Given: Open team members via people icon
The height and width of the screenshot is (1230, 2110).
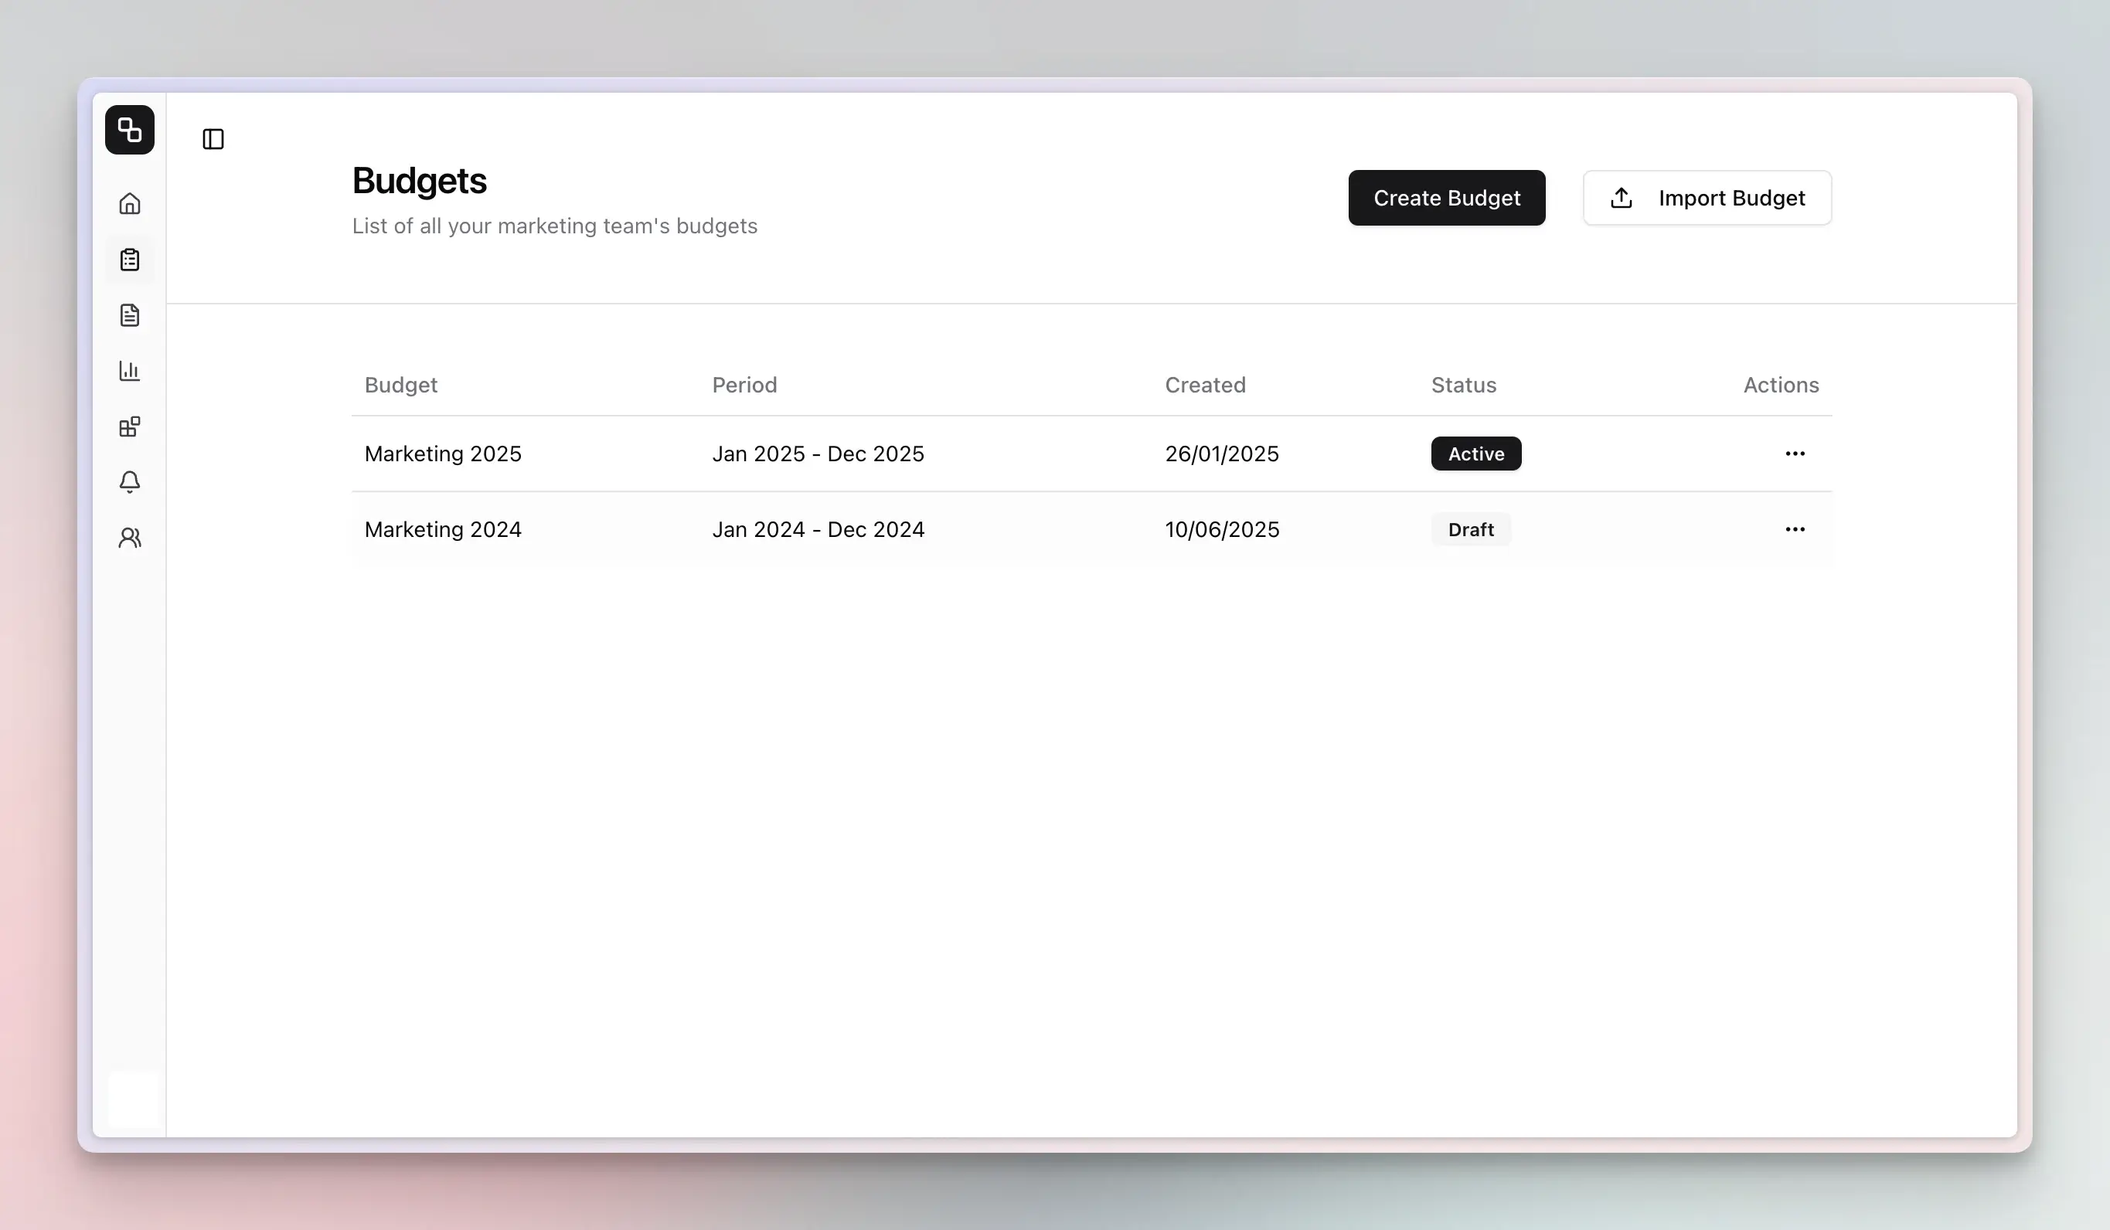Looking at the screenshot, I should click(x=130, y=538).
